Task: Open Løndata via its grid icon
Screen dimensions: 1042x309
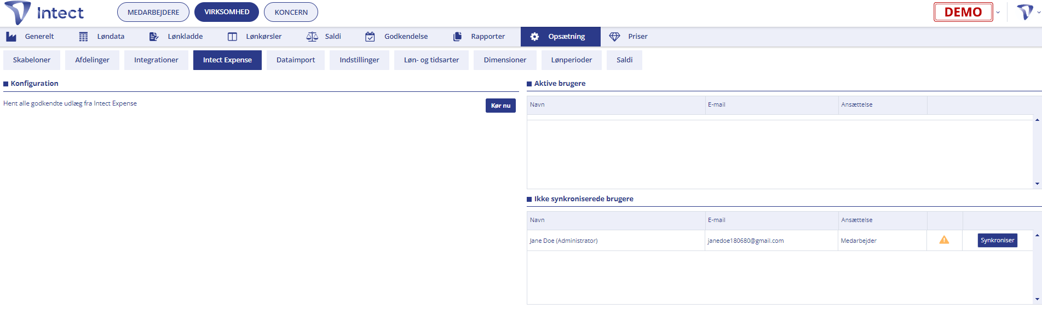Action: [x=83, y=37]
